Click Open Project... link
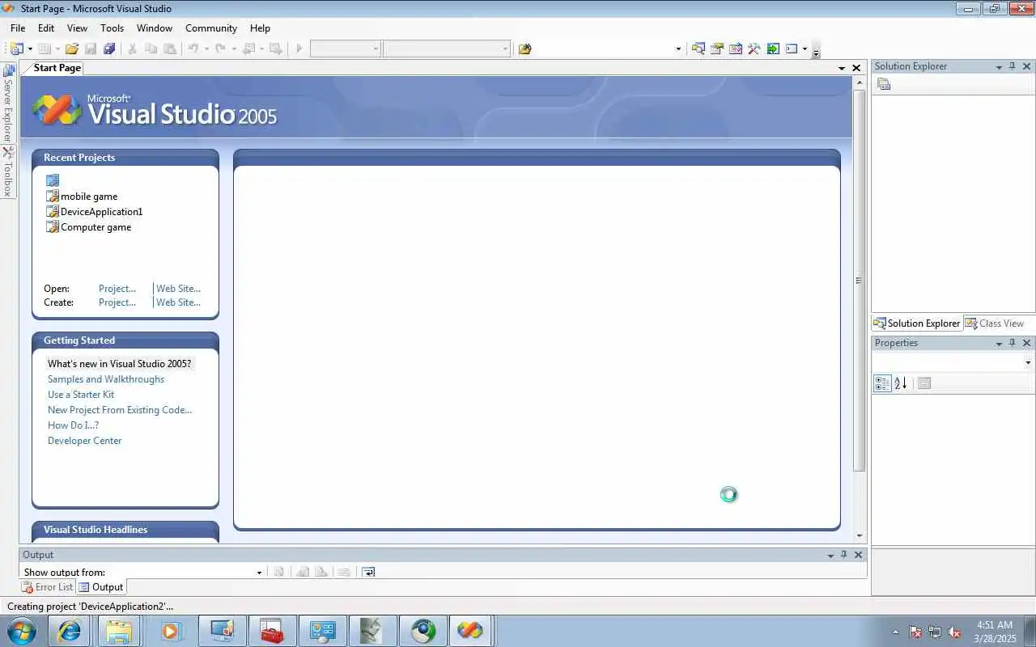The height and width of the screenshot is (647, 1036). pos(117,289)
